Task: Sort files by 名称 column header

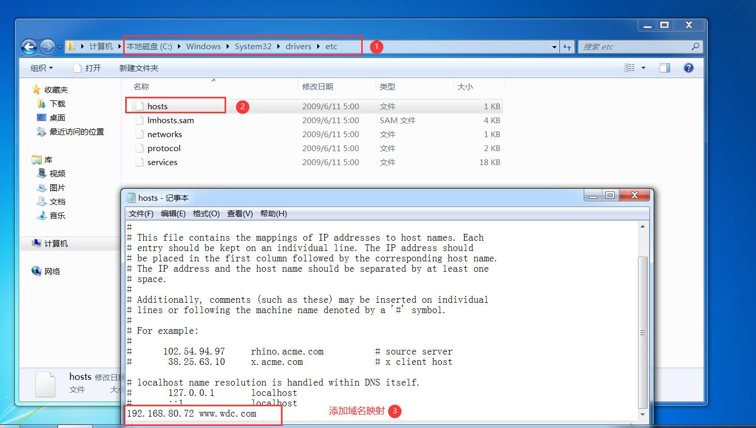Action: point(141,87)
